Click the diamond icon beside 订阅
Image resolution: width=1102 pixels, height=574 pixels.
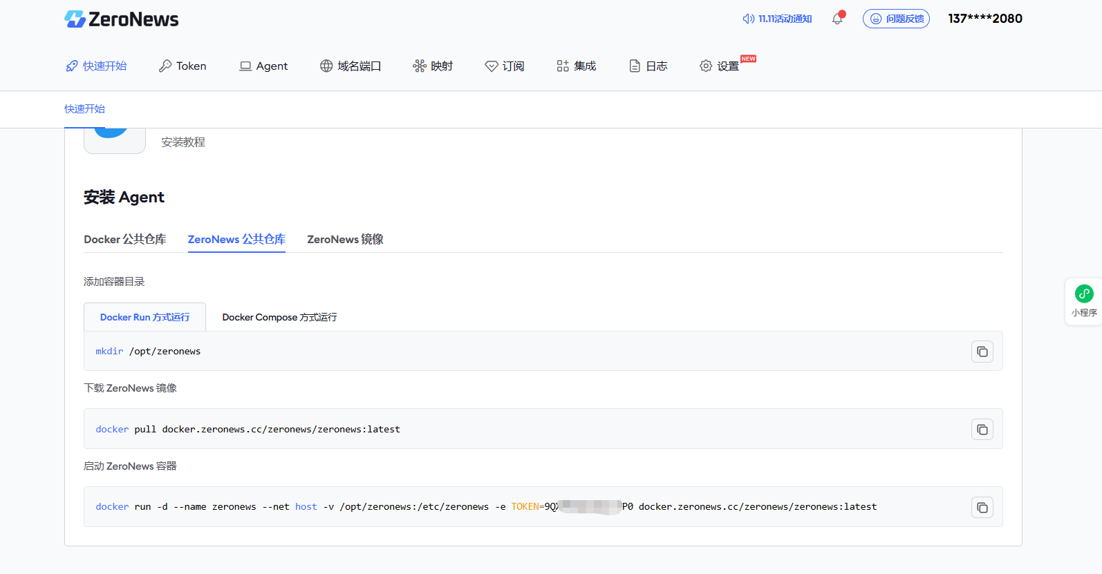click(492, 66)
